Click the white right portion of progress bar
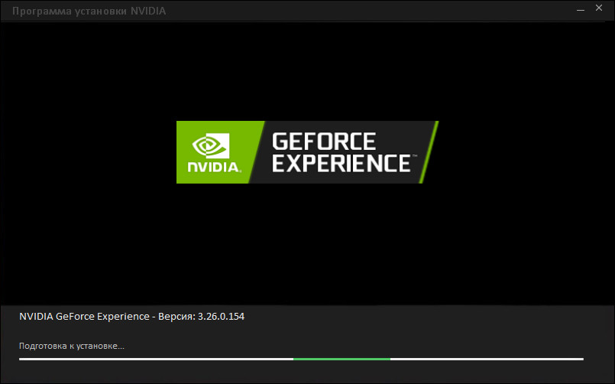 click(487, 359)
